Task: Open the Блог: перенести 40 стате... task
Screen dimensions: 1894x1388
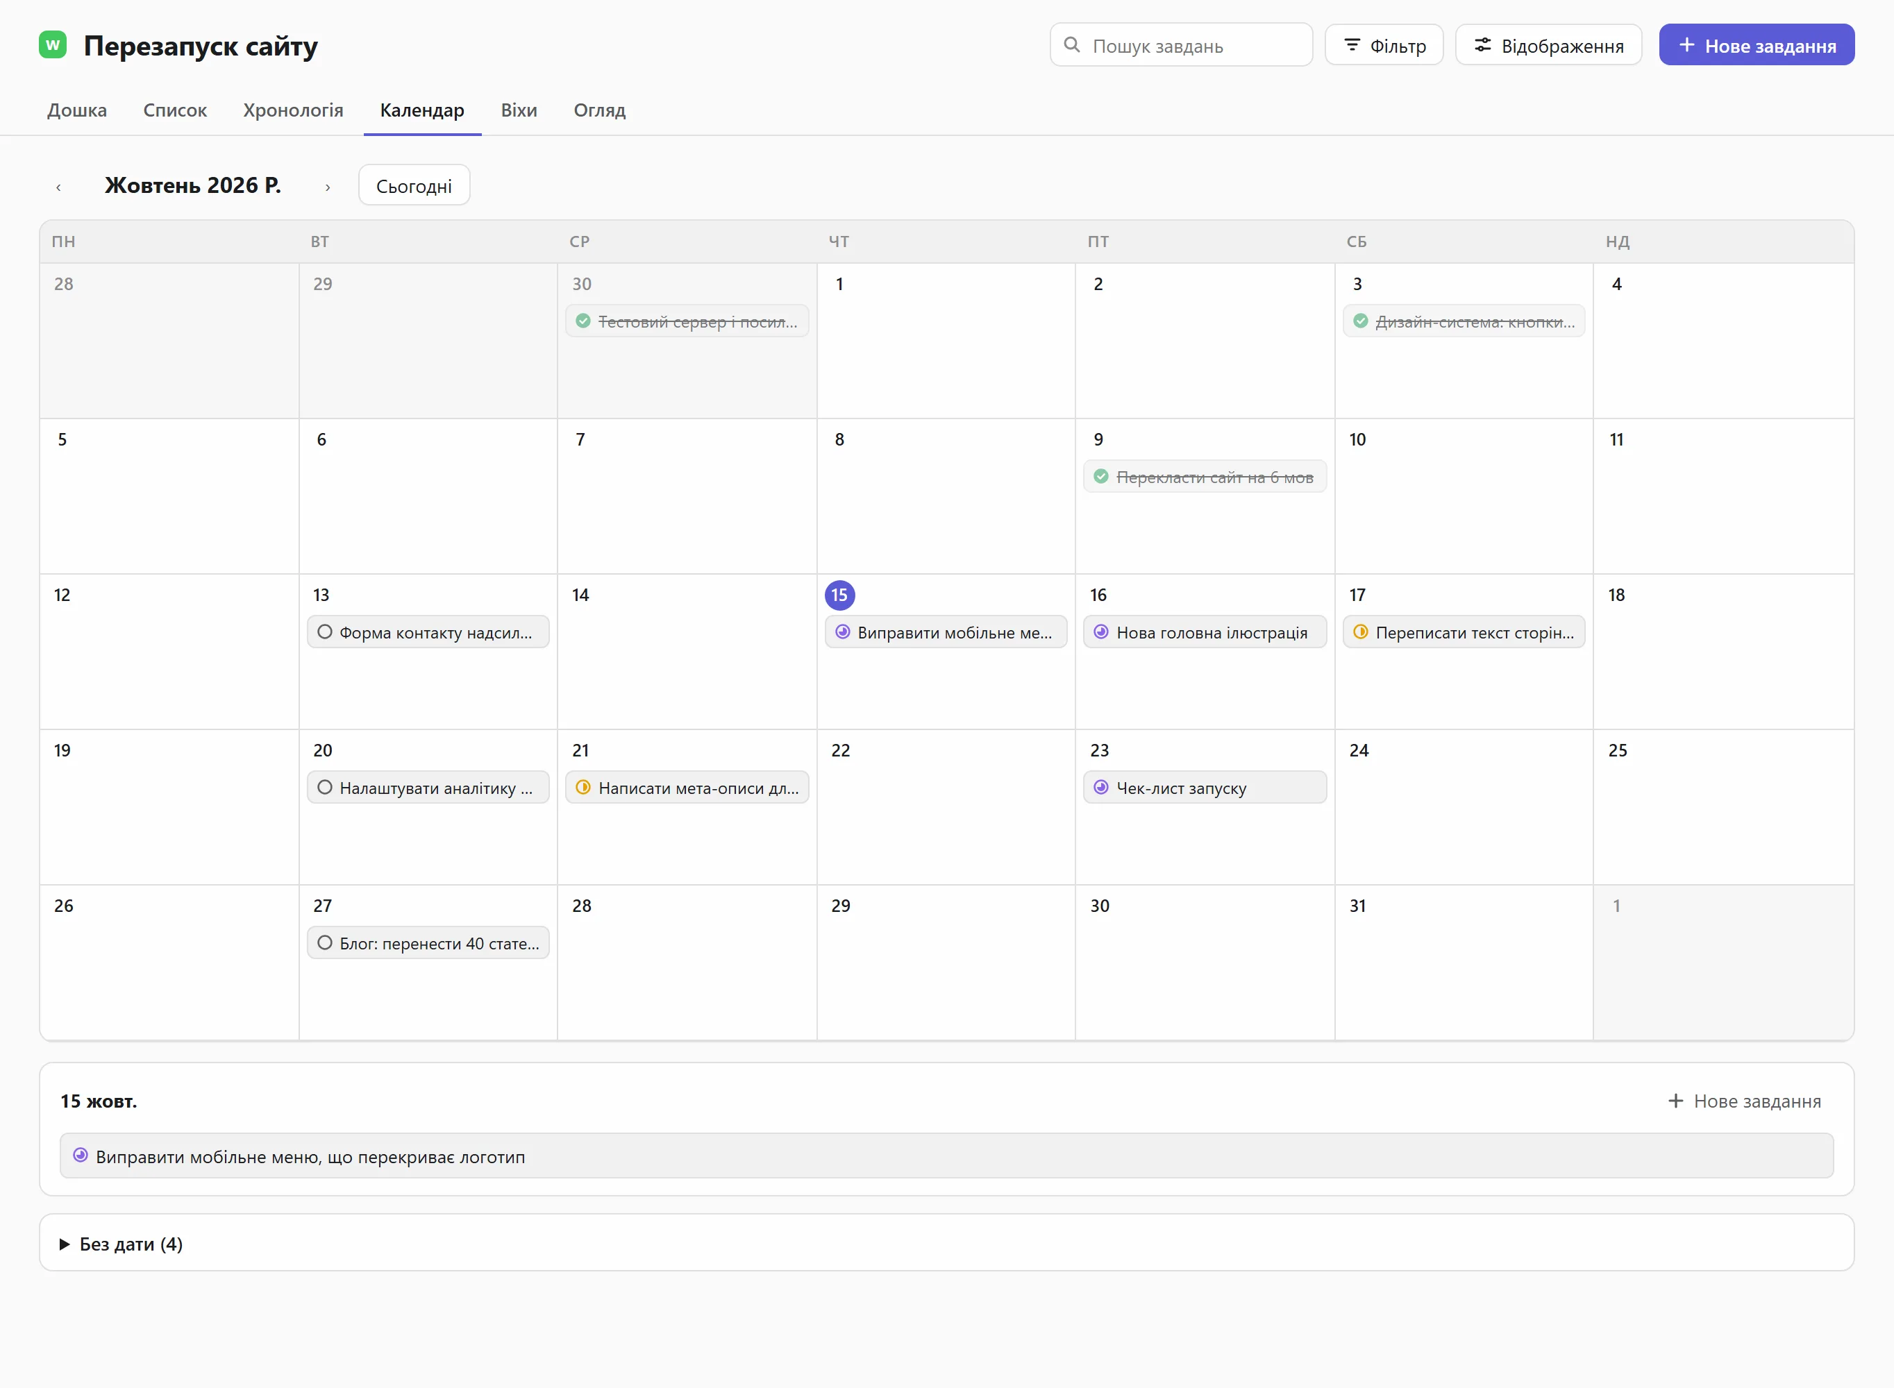Action: (x=428, y=942)
